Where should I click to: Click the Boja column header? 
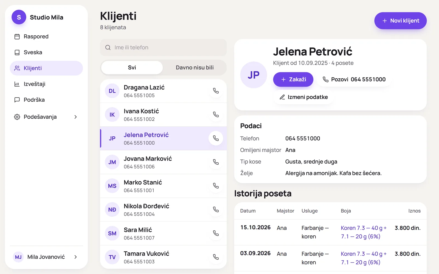(x=346, y=211)
